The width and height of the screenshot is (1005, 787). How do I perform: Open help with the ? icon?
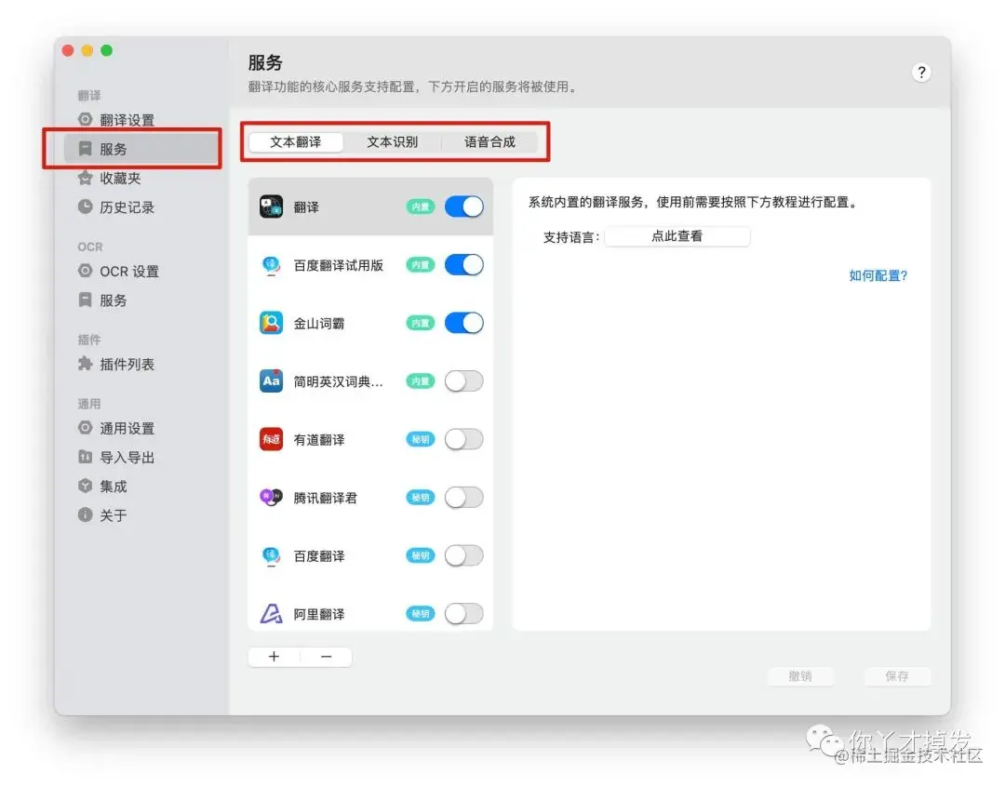click(x=921, y=72)
